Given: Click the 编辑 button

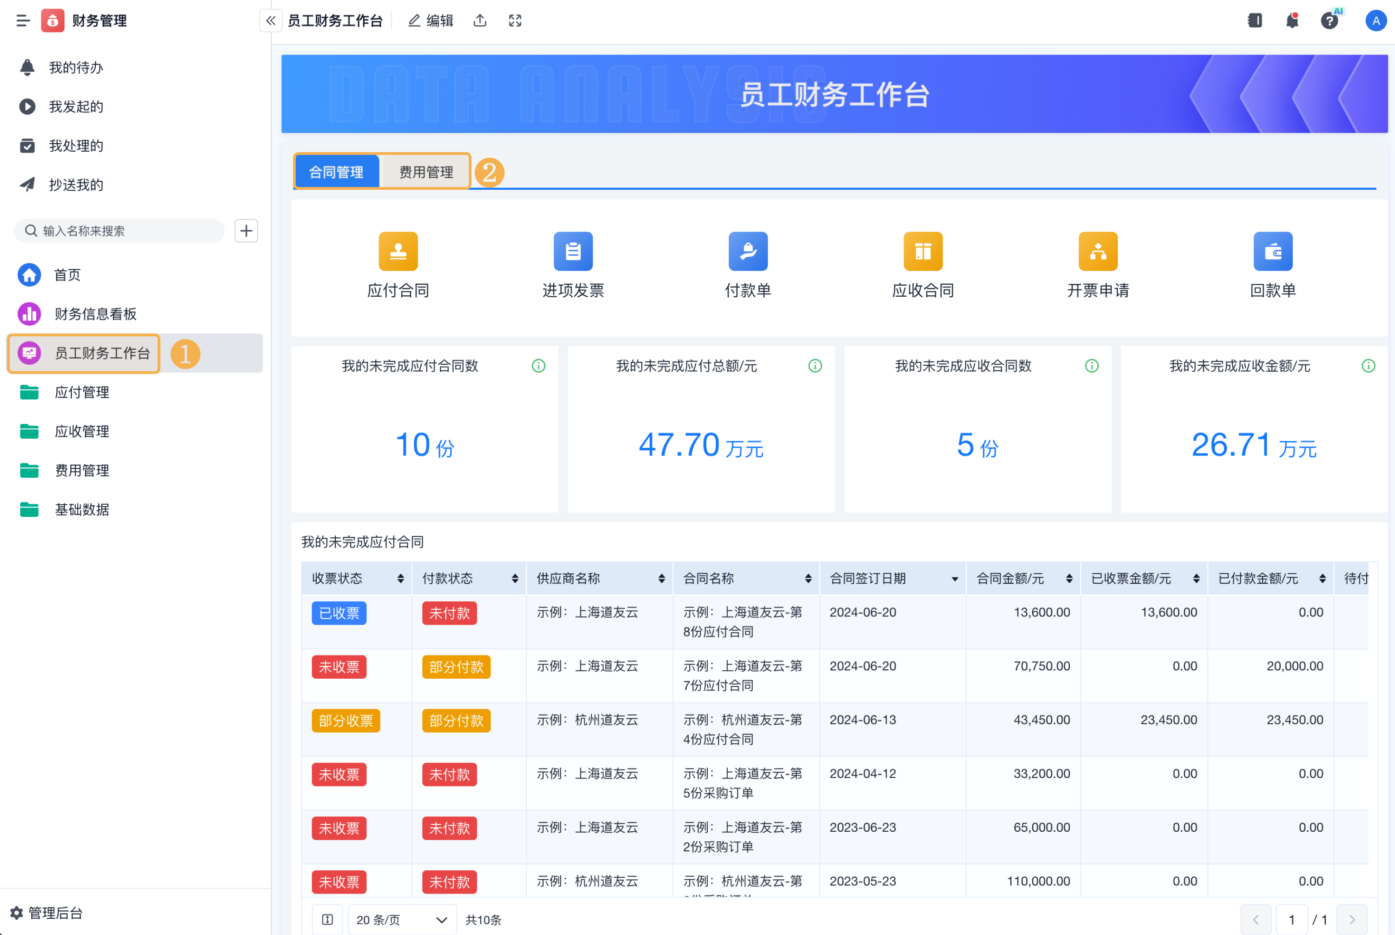Looking at the screenshot, I should pos(431,21).
